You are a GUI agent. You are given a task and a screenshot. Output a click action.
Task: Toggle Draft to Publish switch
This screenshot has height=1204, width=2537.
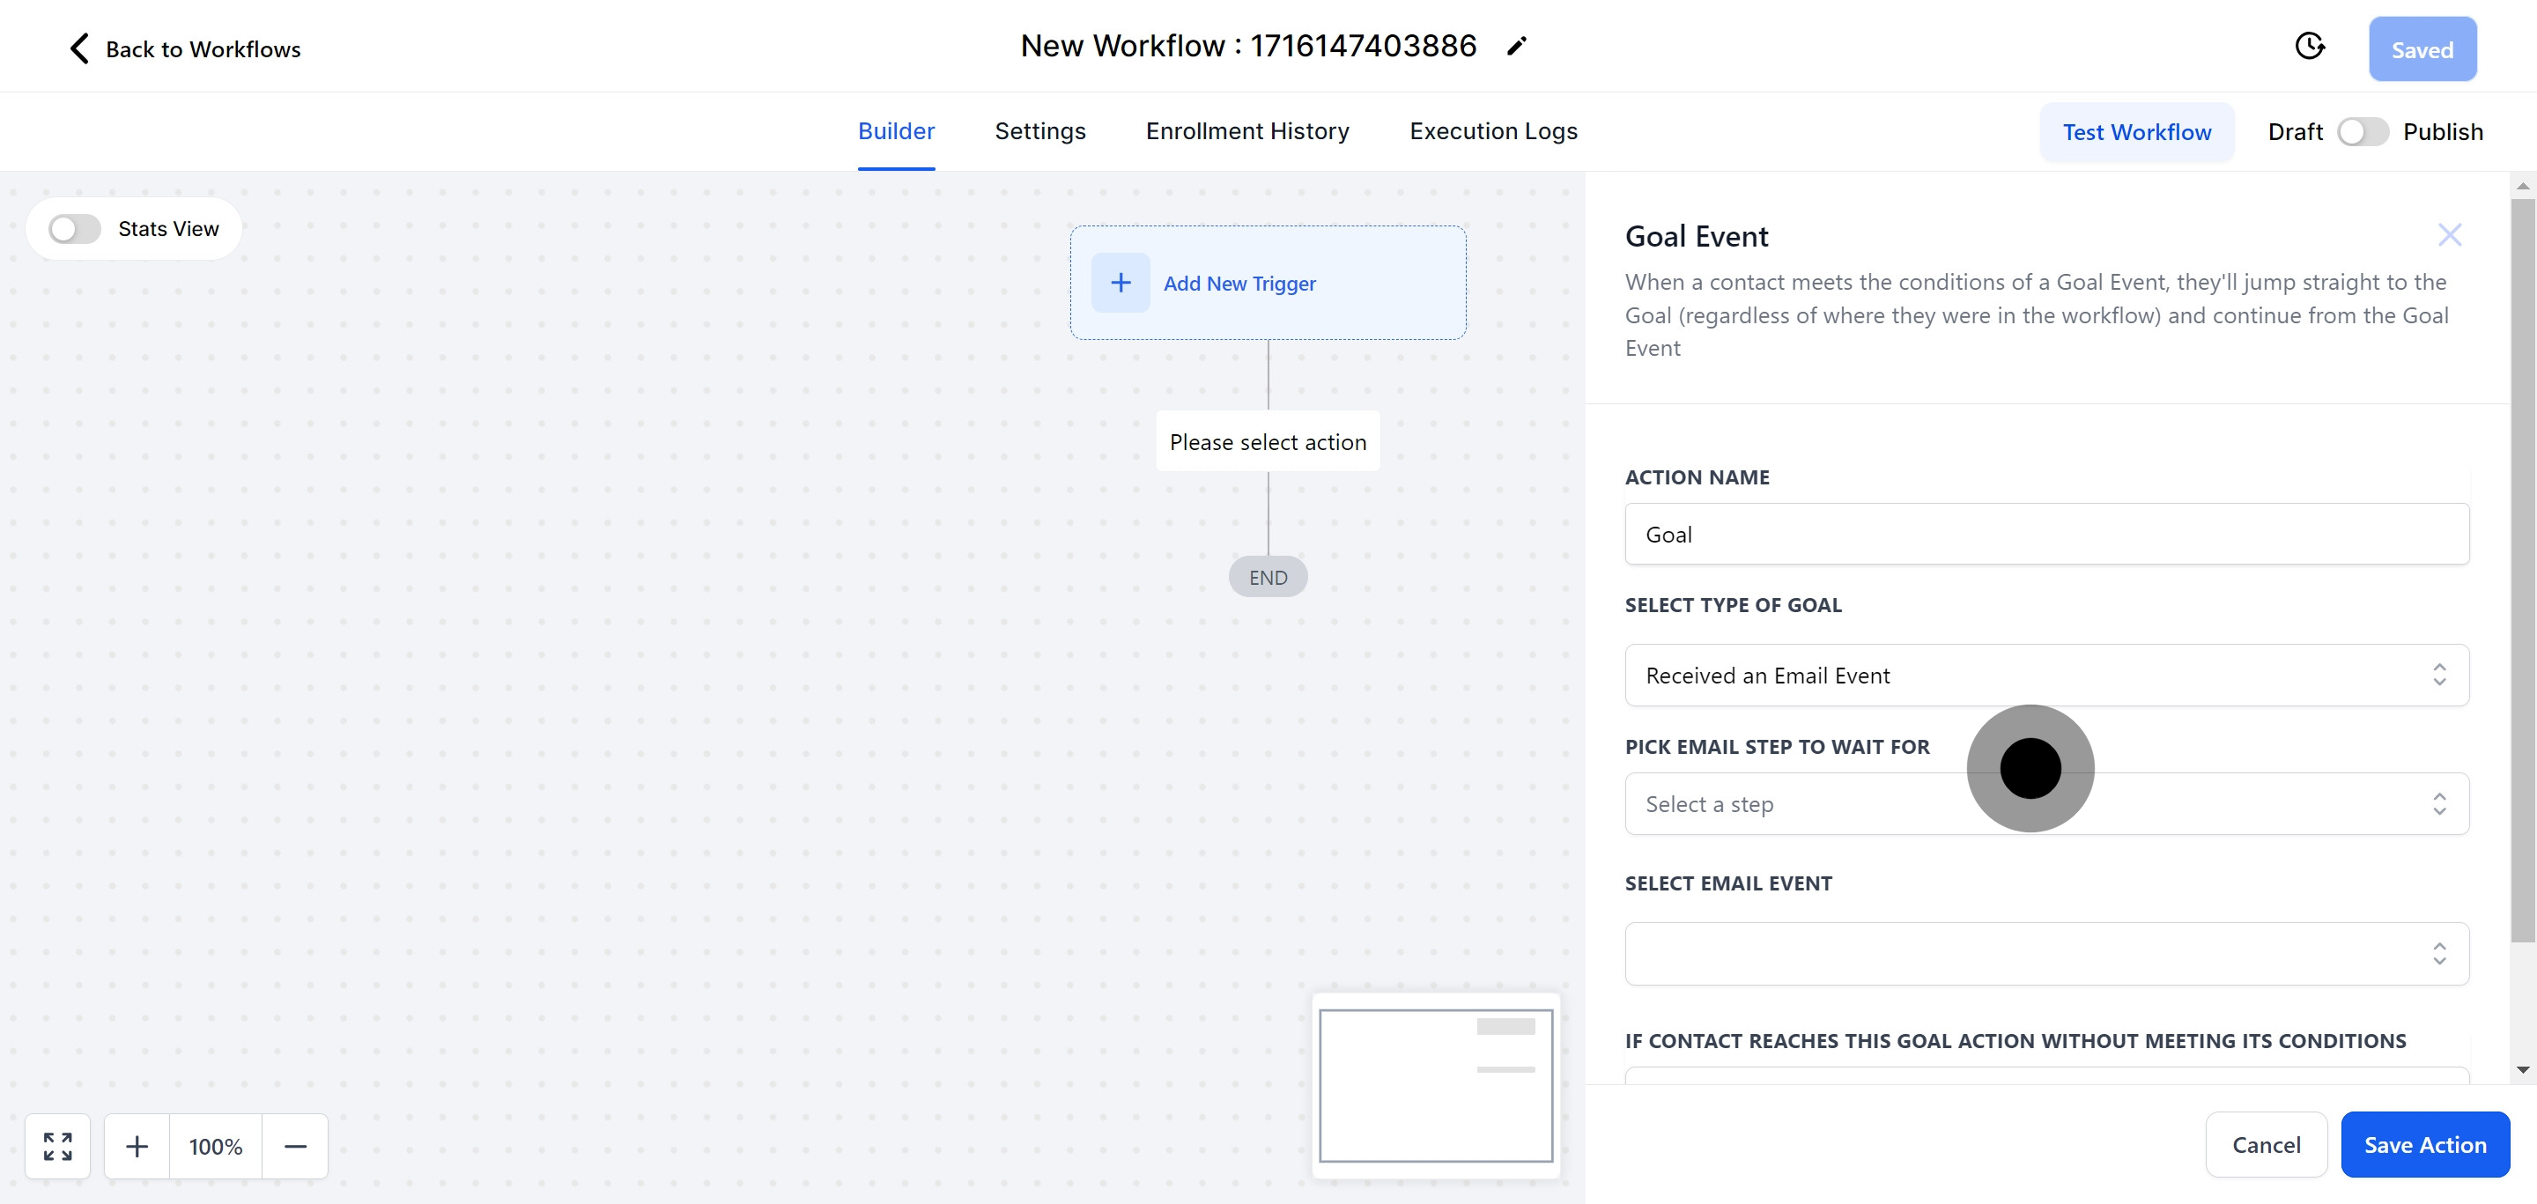click(2362, 132)
